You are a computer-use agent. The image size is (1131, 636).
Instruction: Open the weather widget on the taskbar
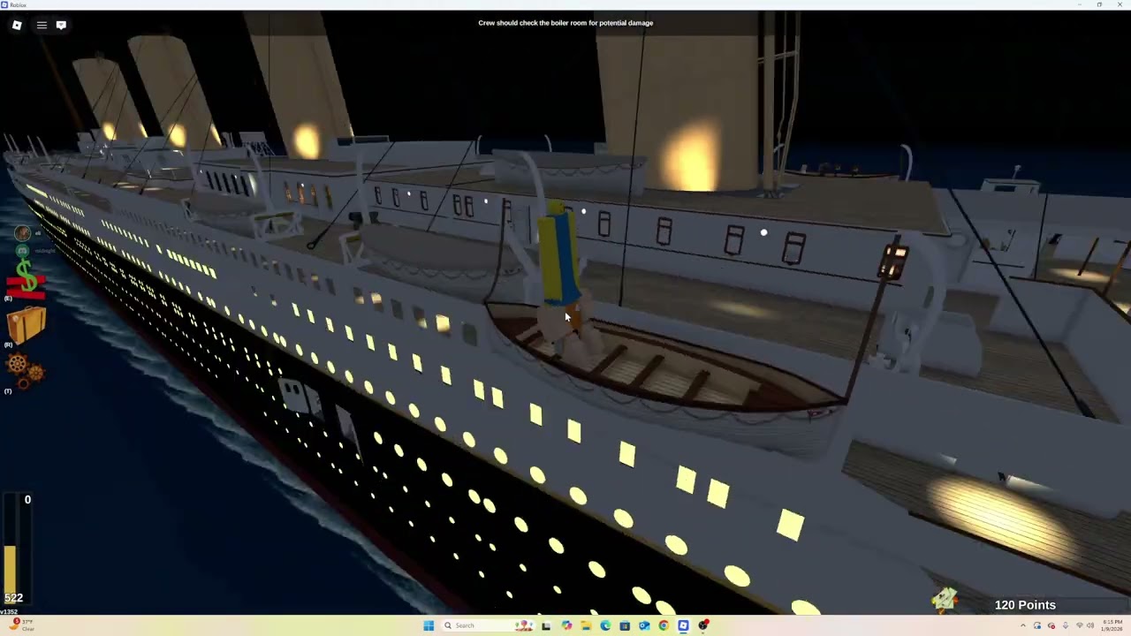[21, 625]
